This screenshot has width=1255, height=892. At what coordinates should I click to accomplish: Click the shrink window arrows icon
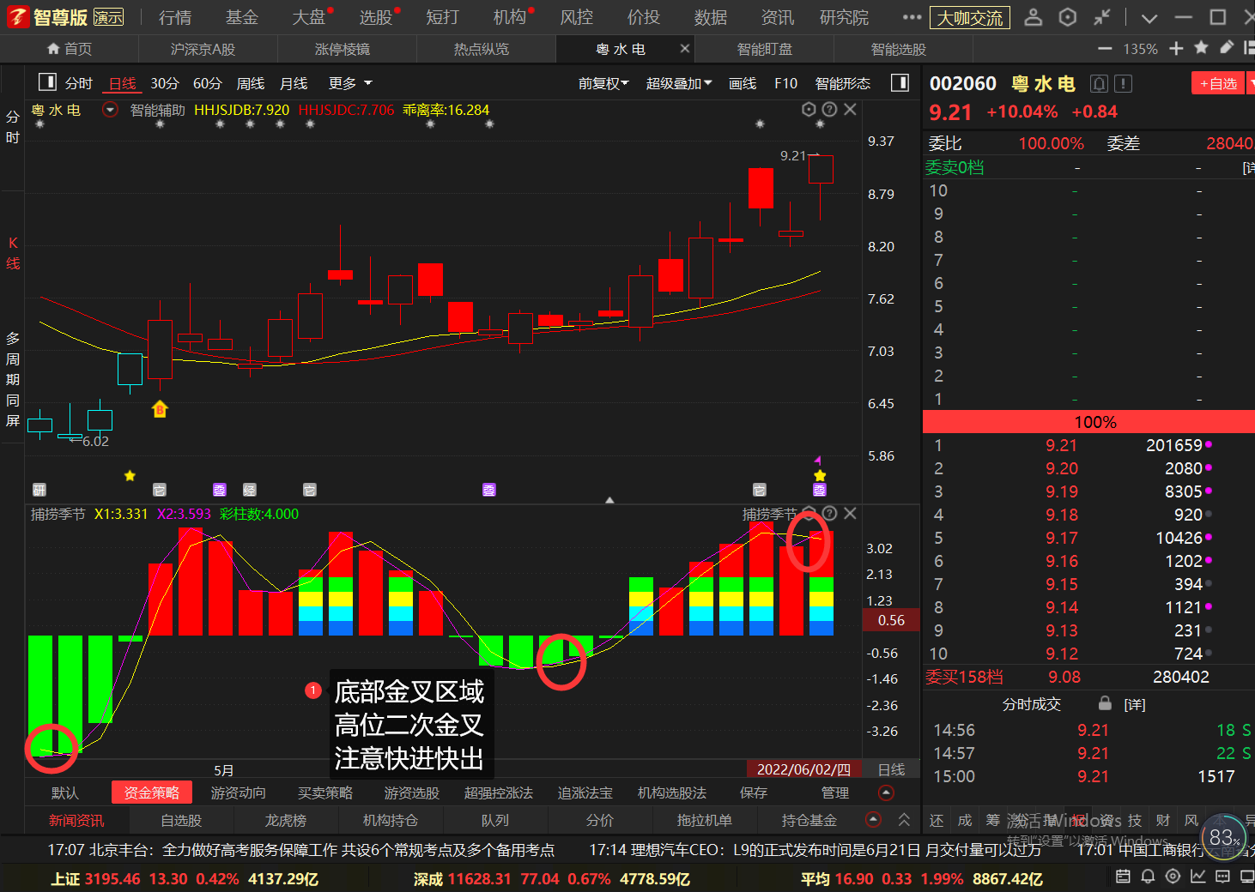(x=1102, y=16)
